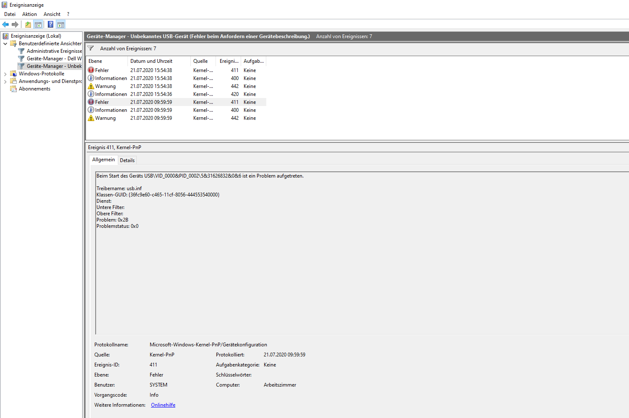Viewport: 629px width, 418px height.
Task: Click the Klassen-GUID line in description
Action: pyautogui.click(x=158, y=195)
